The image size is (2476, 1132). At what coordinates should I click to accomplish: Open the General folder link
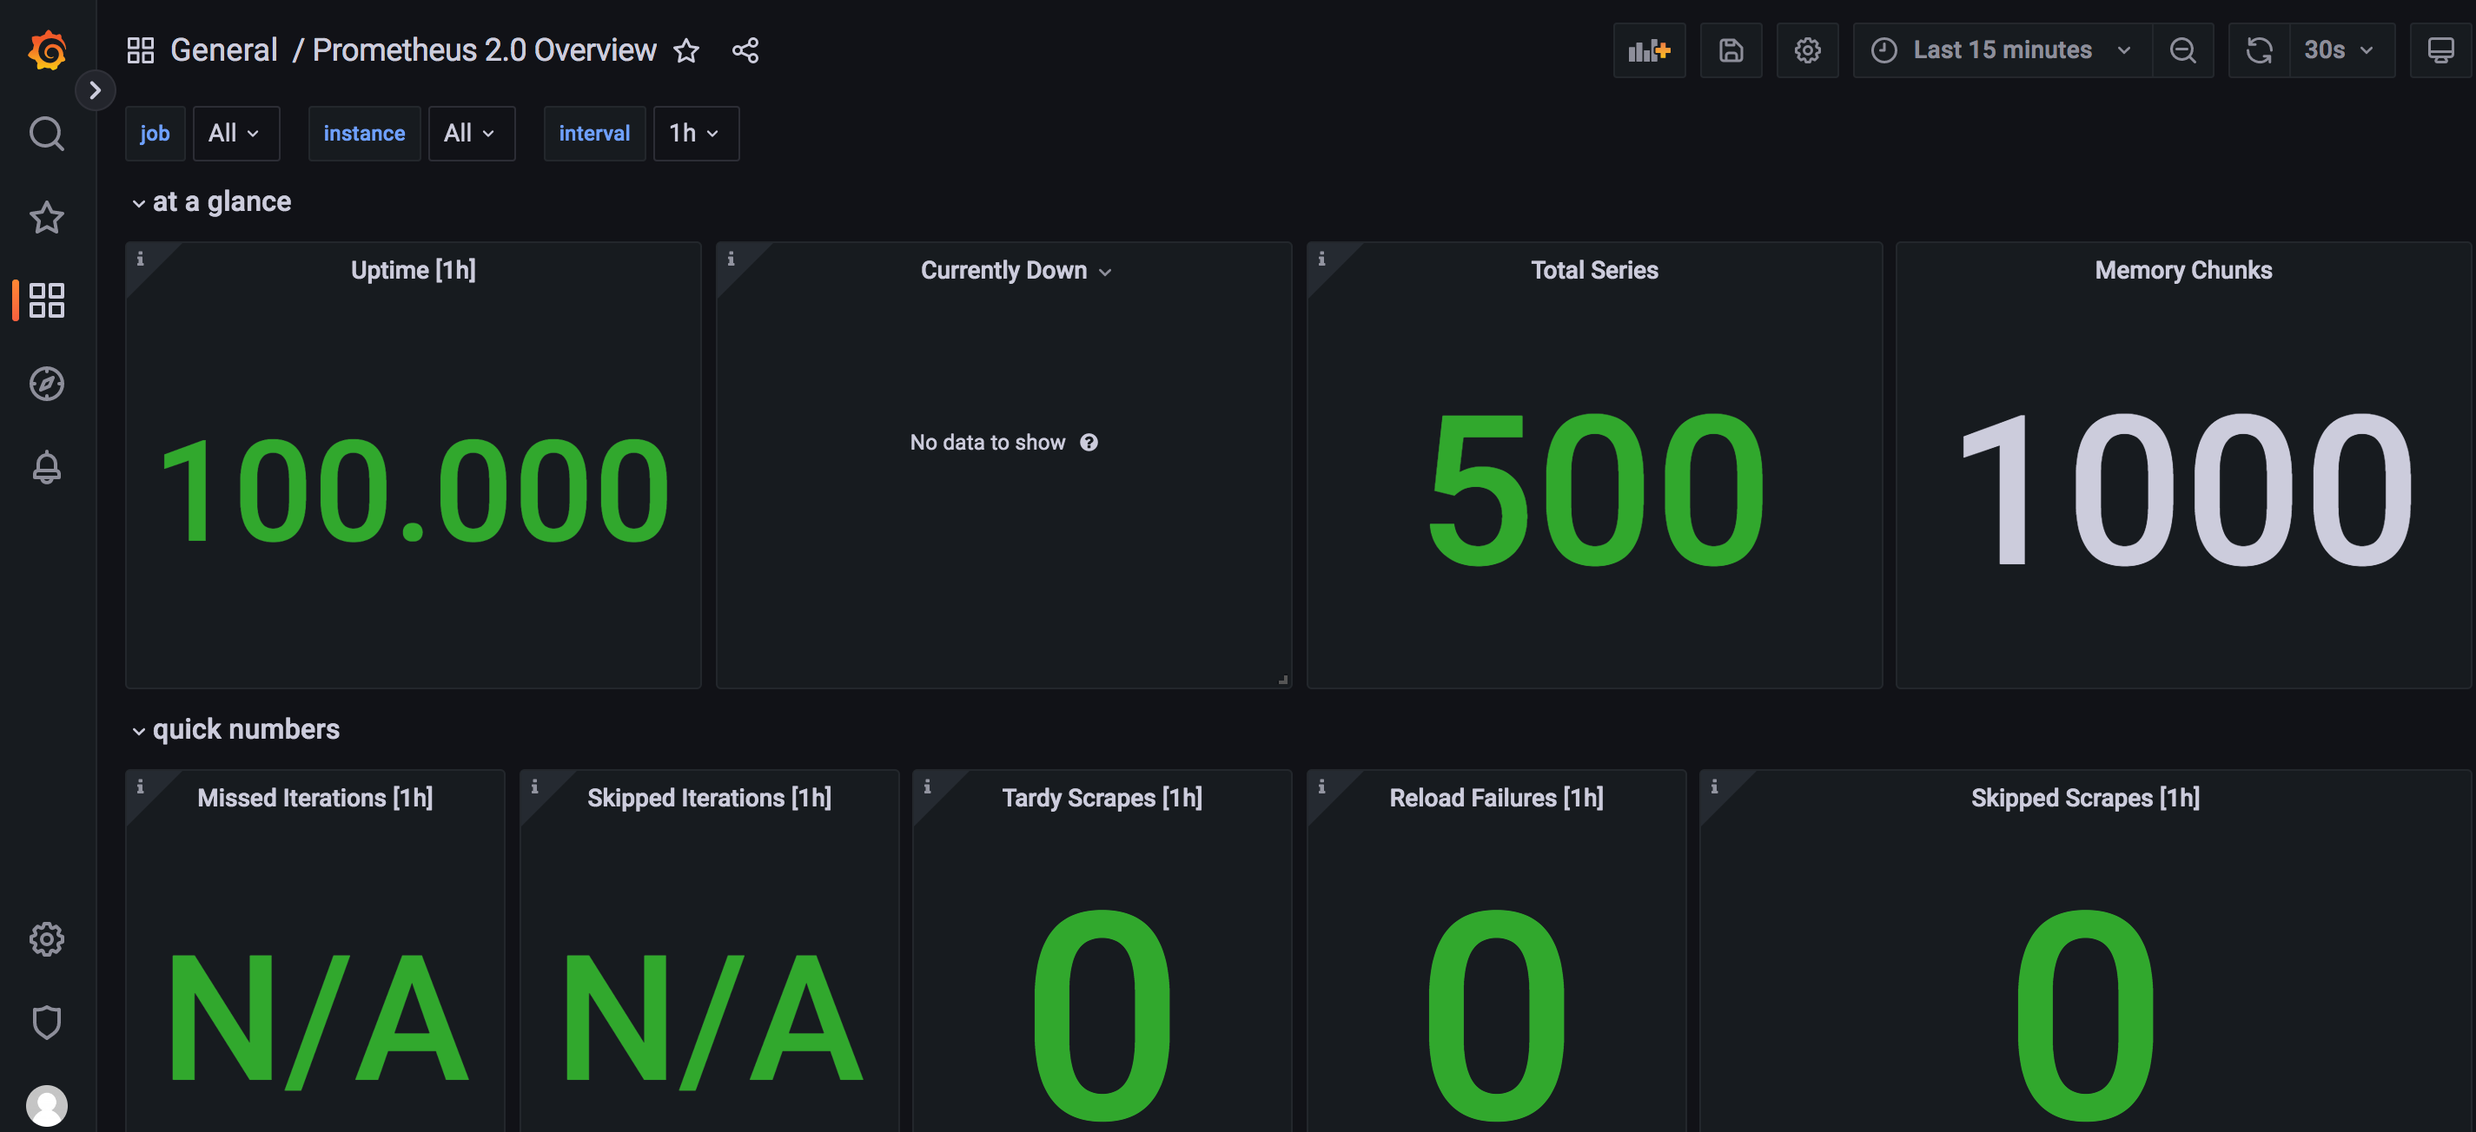[x=223, y=50]
